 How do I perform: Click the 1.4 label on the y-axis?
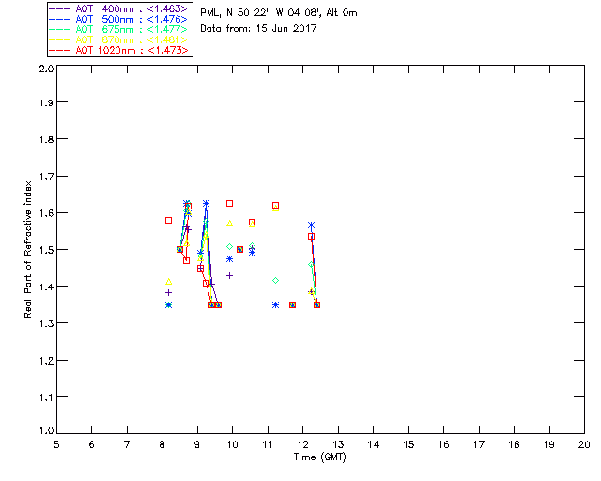click(x=46, y=287)
